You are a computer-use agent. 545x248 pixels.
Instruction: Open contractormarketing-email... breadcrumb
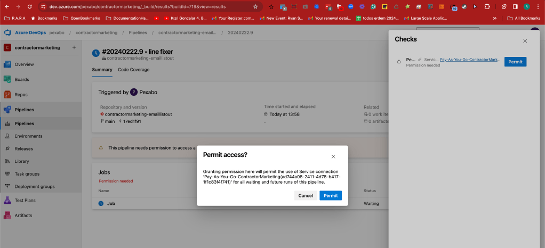coord(187,32)
